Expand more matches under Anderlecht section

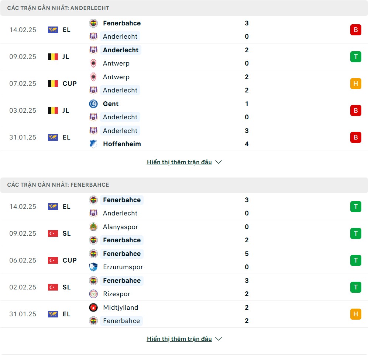[x=184, y=162]
